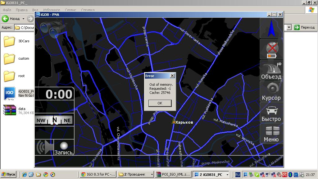Click the show desktop quick launch icon
This screenshot has width=318, height=179.
31,175
